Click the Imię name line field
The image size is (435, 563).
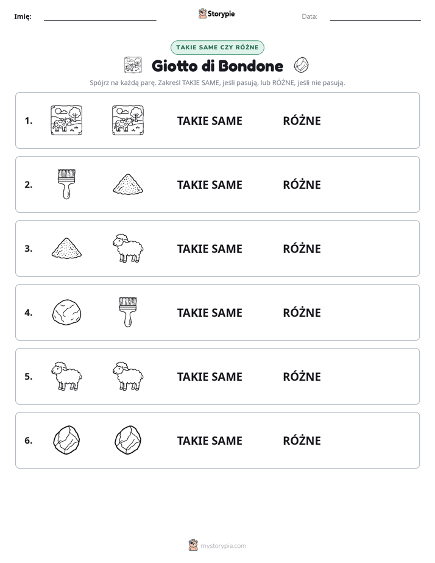(100, 16)
